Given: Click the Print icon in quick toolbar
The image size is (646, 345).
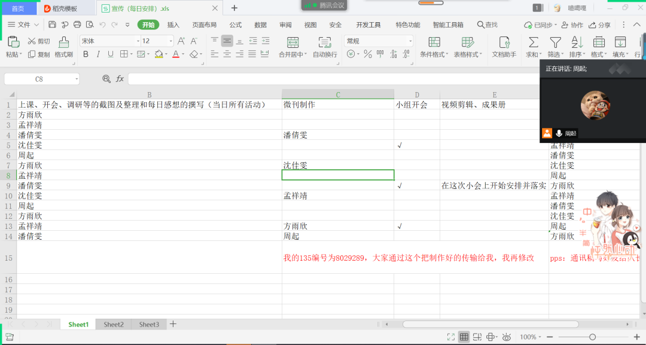Looking at the screenshot, I should (x=77, y=25).
